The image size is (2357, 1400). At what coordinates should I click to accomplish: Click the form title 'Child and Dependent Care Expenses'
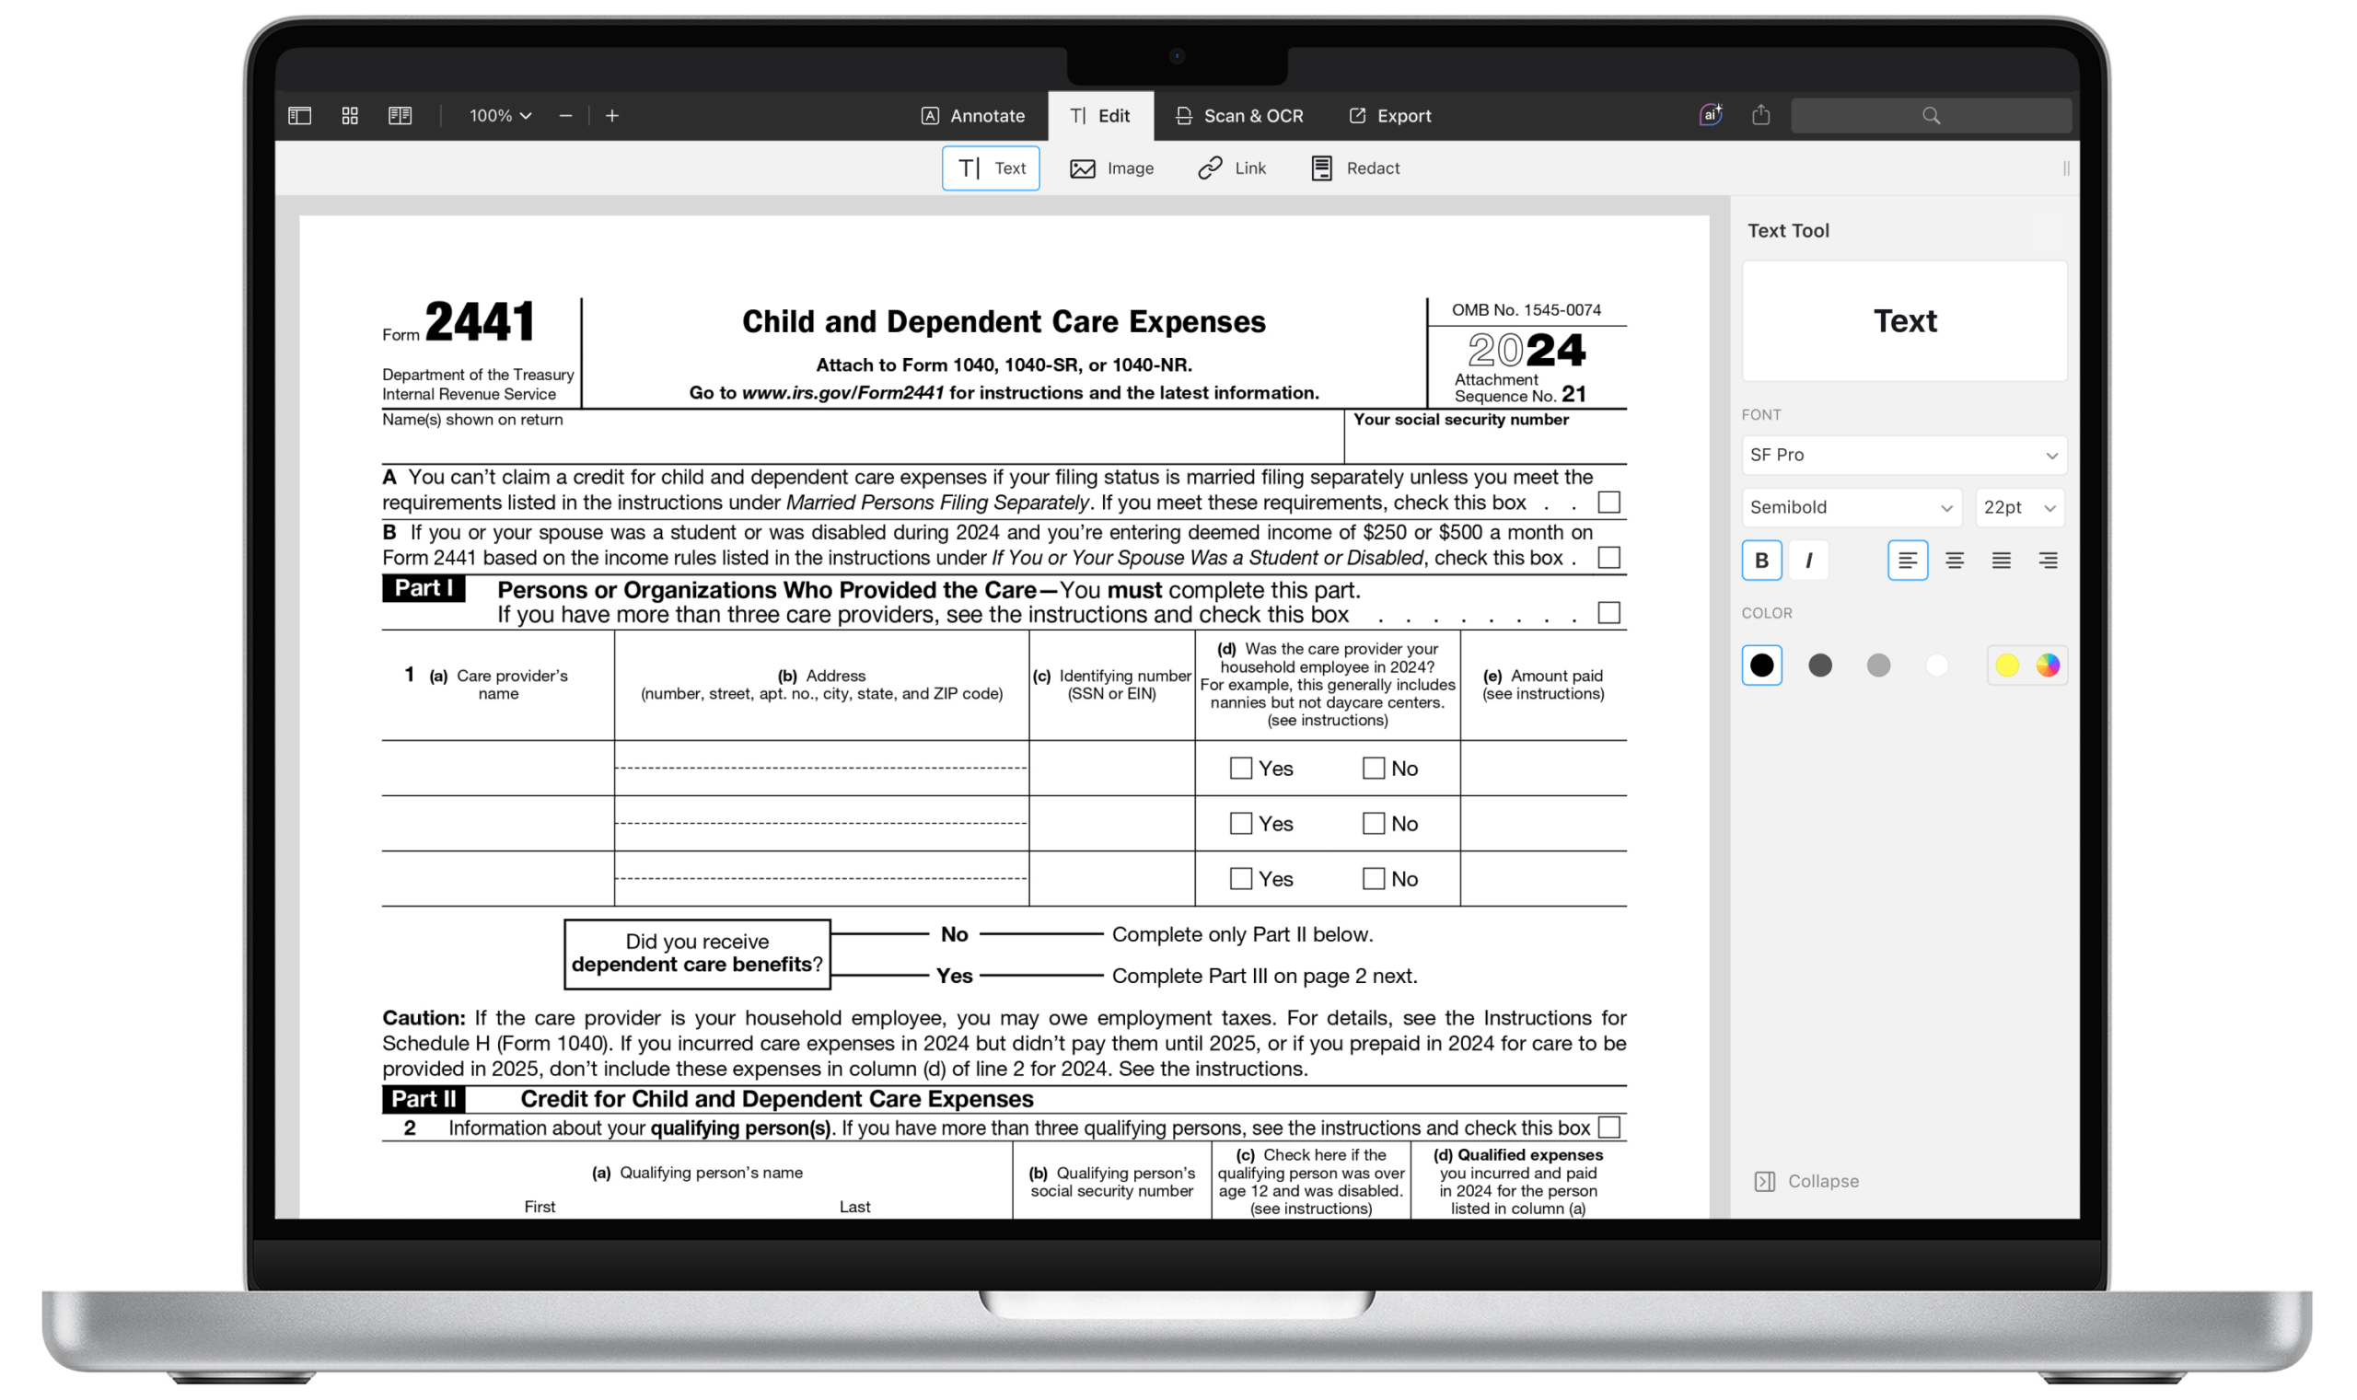pos(1003,322)
